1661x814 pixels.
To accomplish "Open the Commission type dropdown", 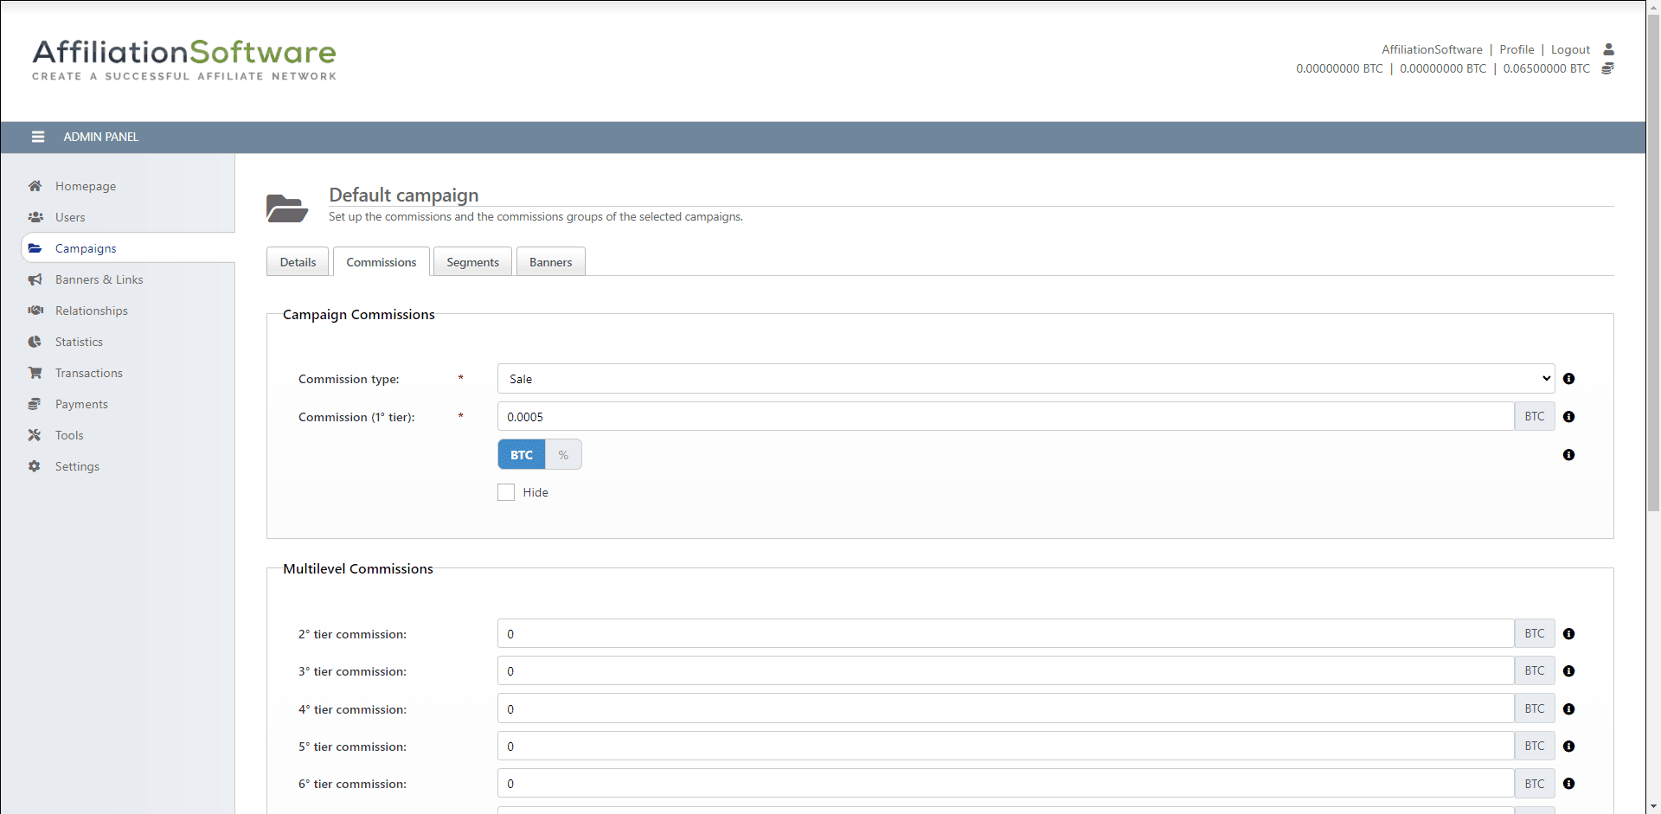I will click(x=1025, y=379).
